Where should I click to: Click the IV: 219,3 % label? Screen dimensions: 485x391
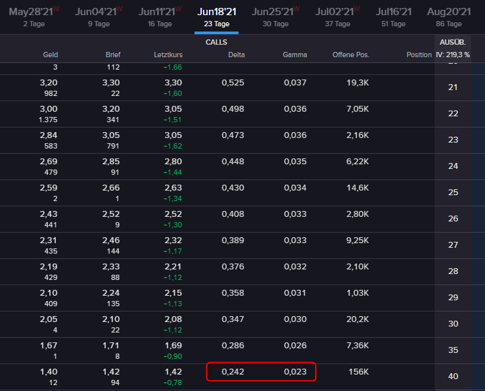pos(453,55)
